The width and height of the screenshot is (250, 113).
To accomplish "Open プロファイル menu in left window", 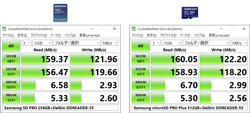I will click(39, 35).
